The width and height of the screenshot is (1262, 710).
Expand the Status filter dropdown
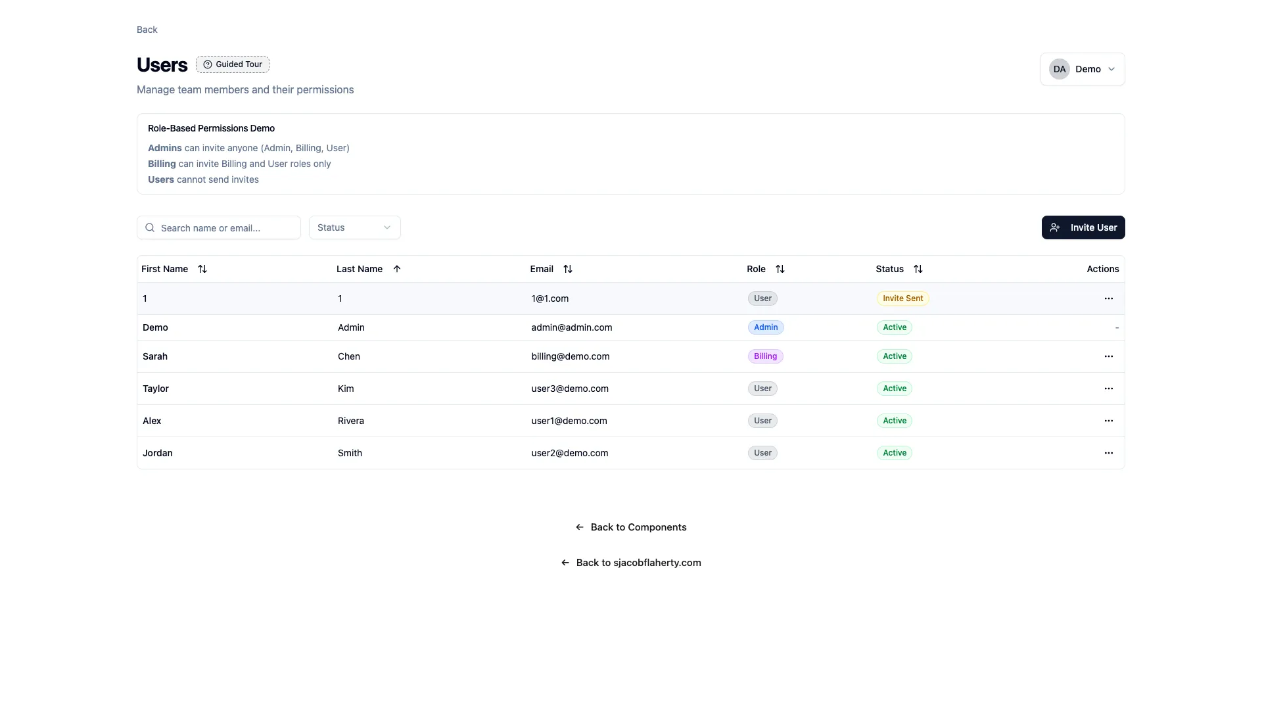354,227
